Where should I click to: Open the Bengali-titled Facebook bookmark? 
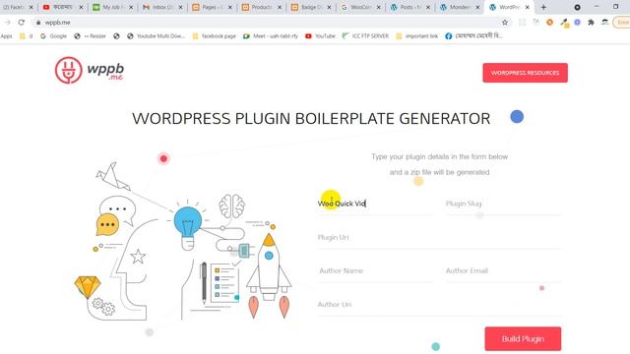click(x=473, y=36)
